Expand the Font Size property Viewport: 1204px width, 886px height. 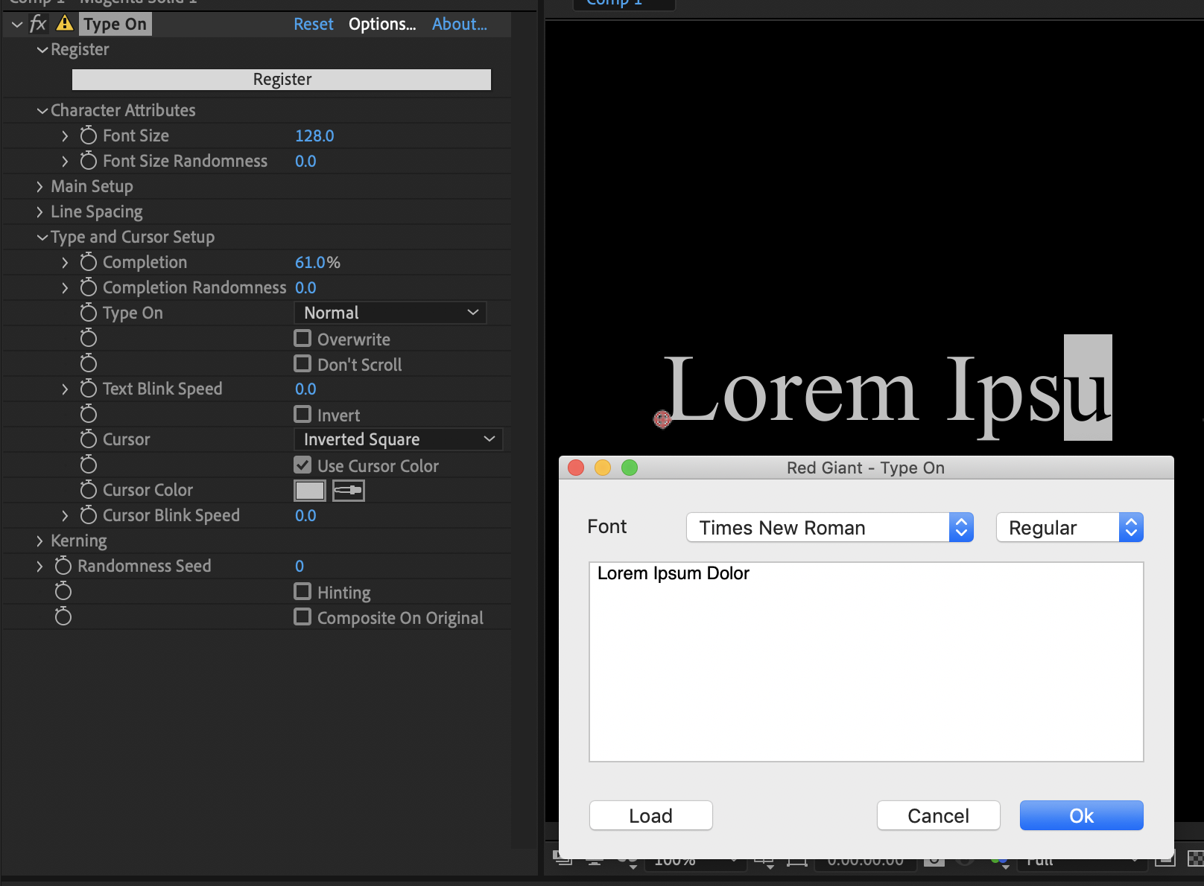65,136
